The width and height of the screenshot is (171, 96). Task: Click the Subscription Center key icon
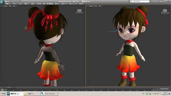click(x=154, y=1)
